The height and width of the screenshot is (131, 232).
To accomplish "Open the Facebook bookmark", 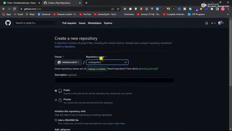I will [x=44, y=14].
